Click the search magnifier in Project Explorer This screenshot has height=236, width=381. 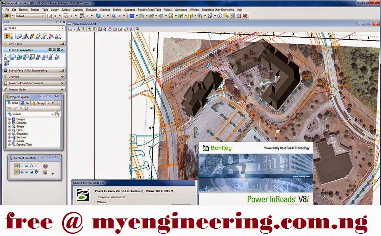pos(58,114)
